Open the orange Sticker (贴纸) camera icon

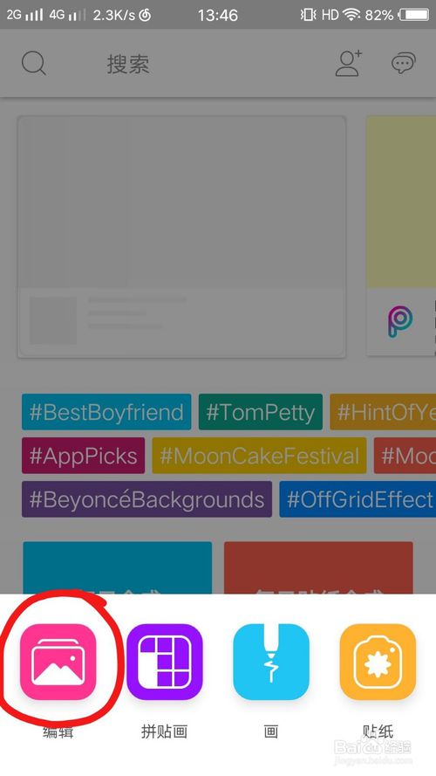(x=378, y=662)
